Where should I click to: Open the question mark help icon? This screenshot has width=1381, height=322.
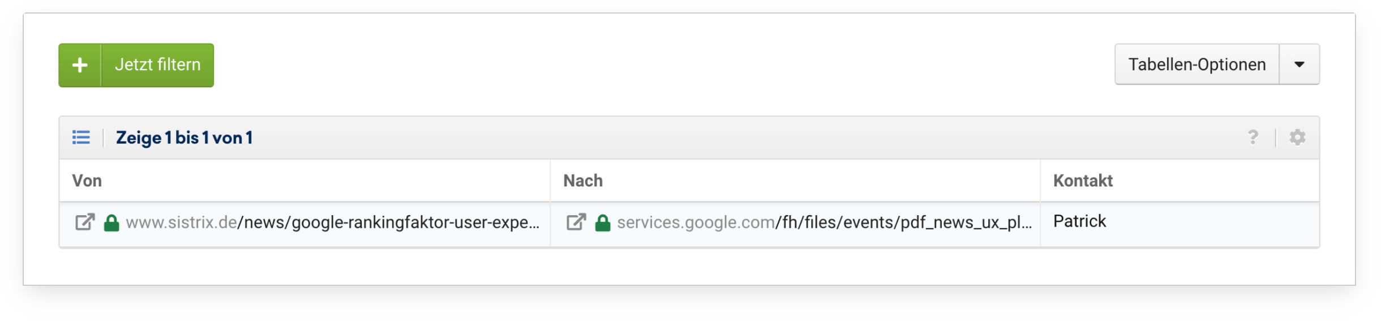pyautogui.click(x=1253, y=137)
